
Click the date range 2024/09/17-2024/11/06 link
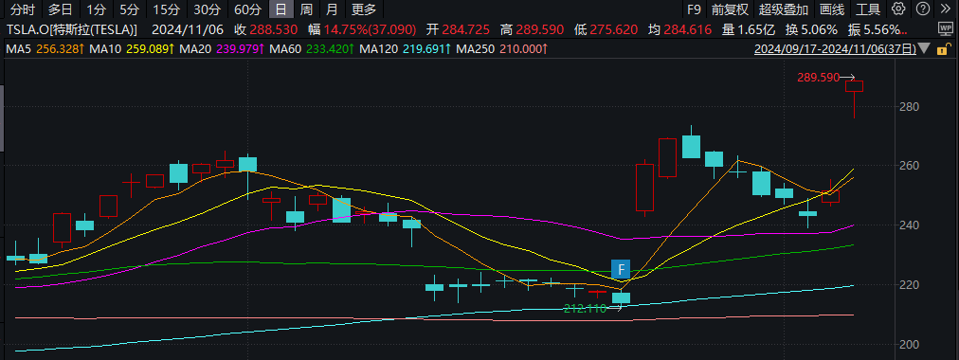[835, 49]
